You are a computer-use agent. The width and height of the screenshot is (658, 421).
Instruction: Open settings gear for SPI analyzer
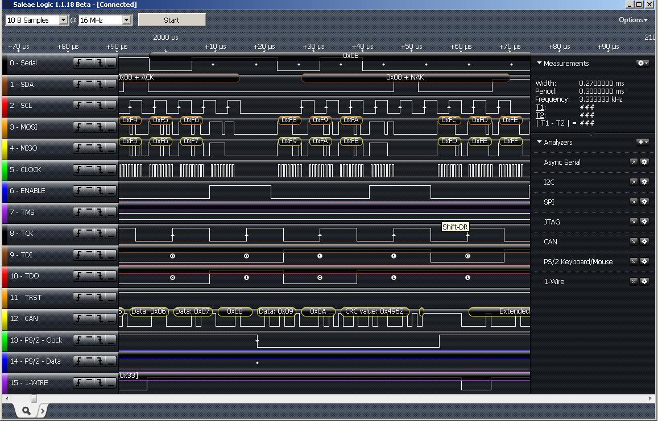coord(644,202)
